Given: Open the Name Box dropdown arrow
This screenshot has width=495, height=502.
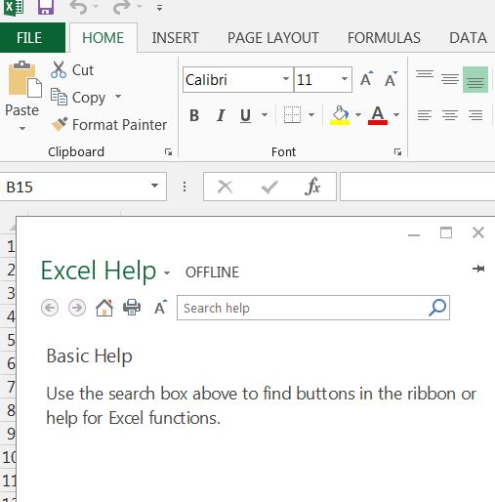Looking at the screenshot, I should coord(154,187).
